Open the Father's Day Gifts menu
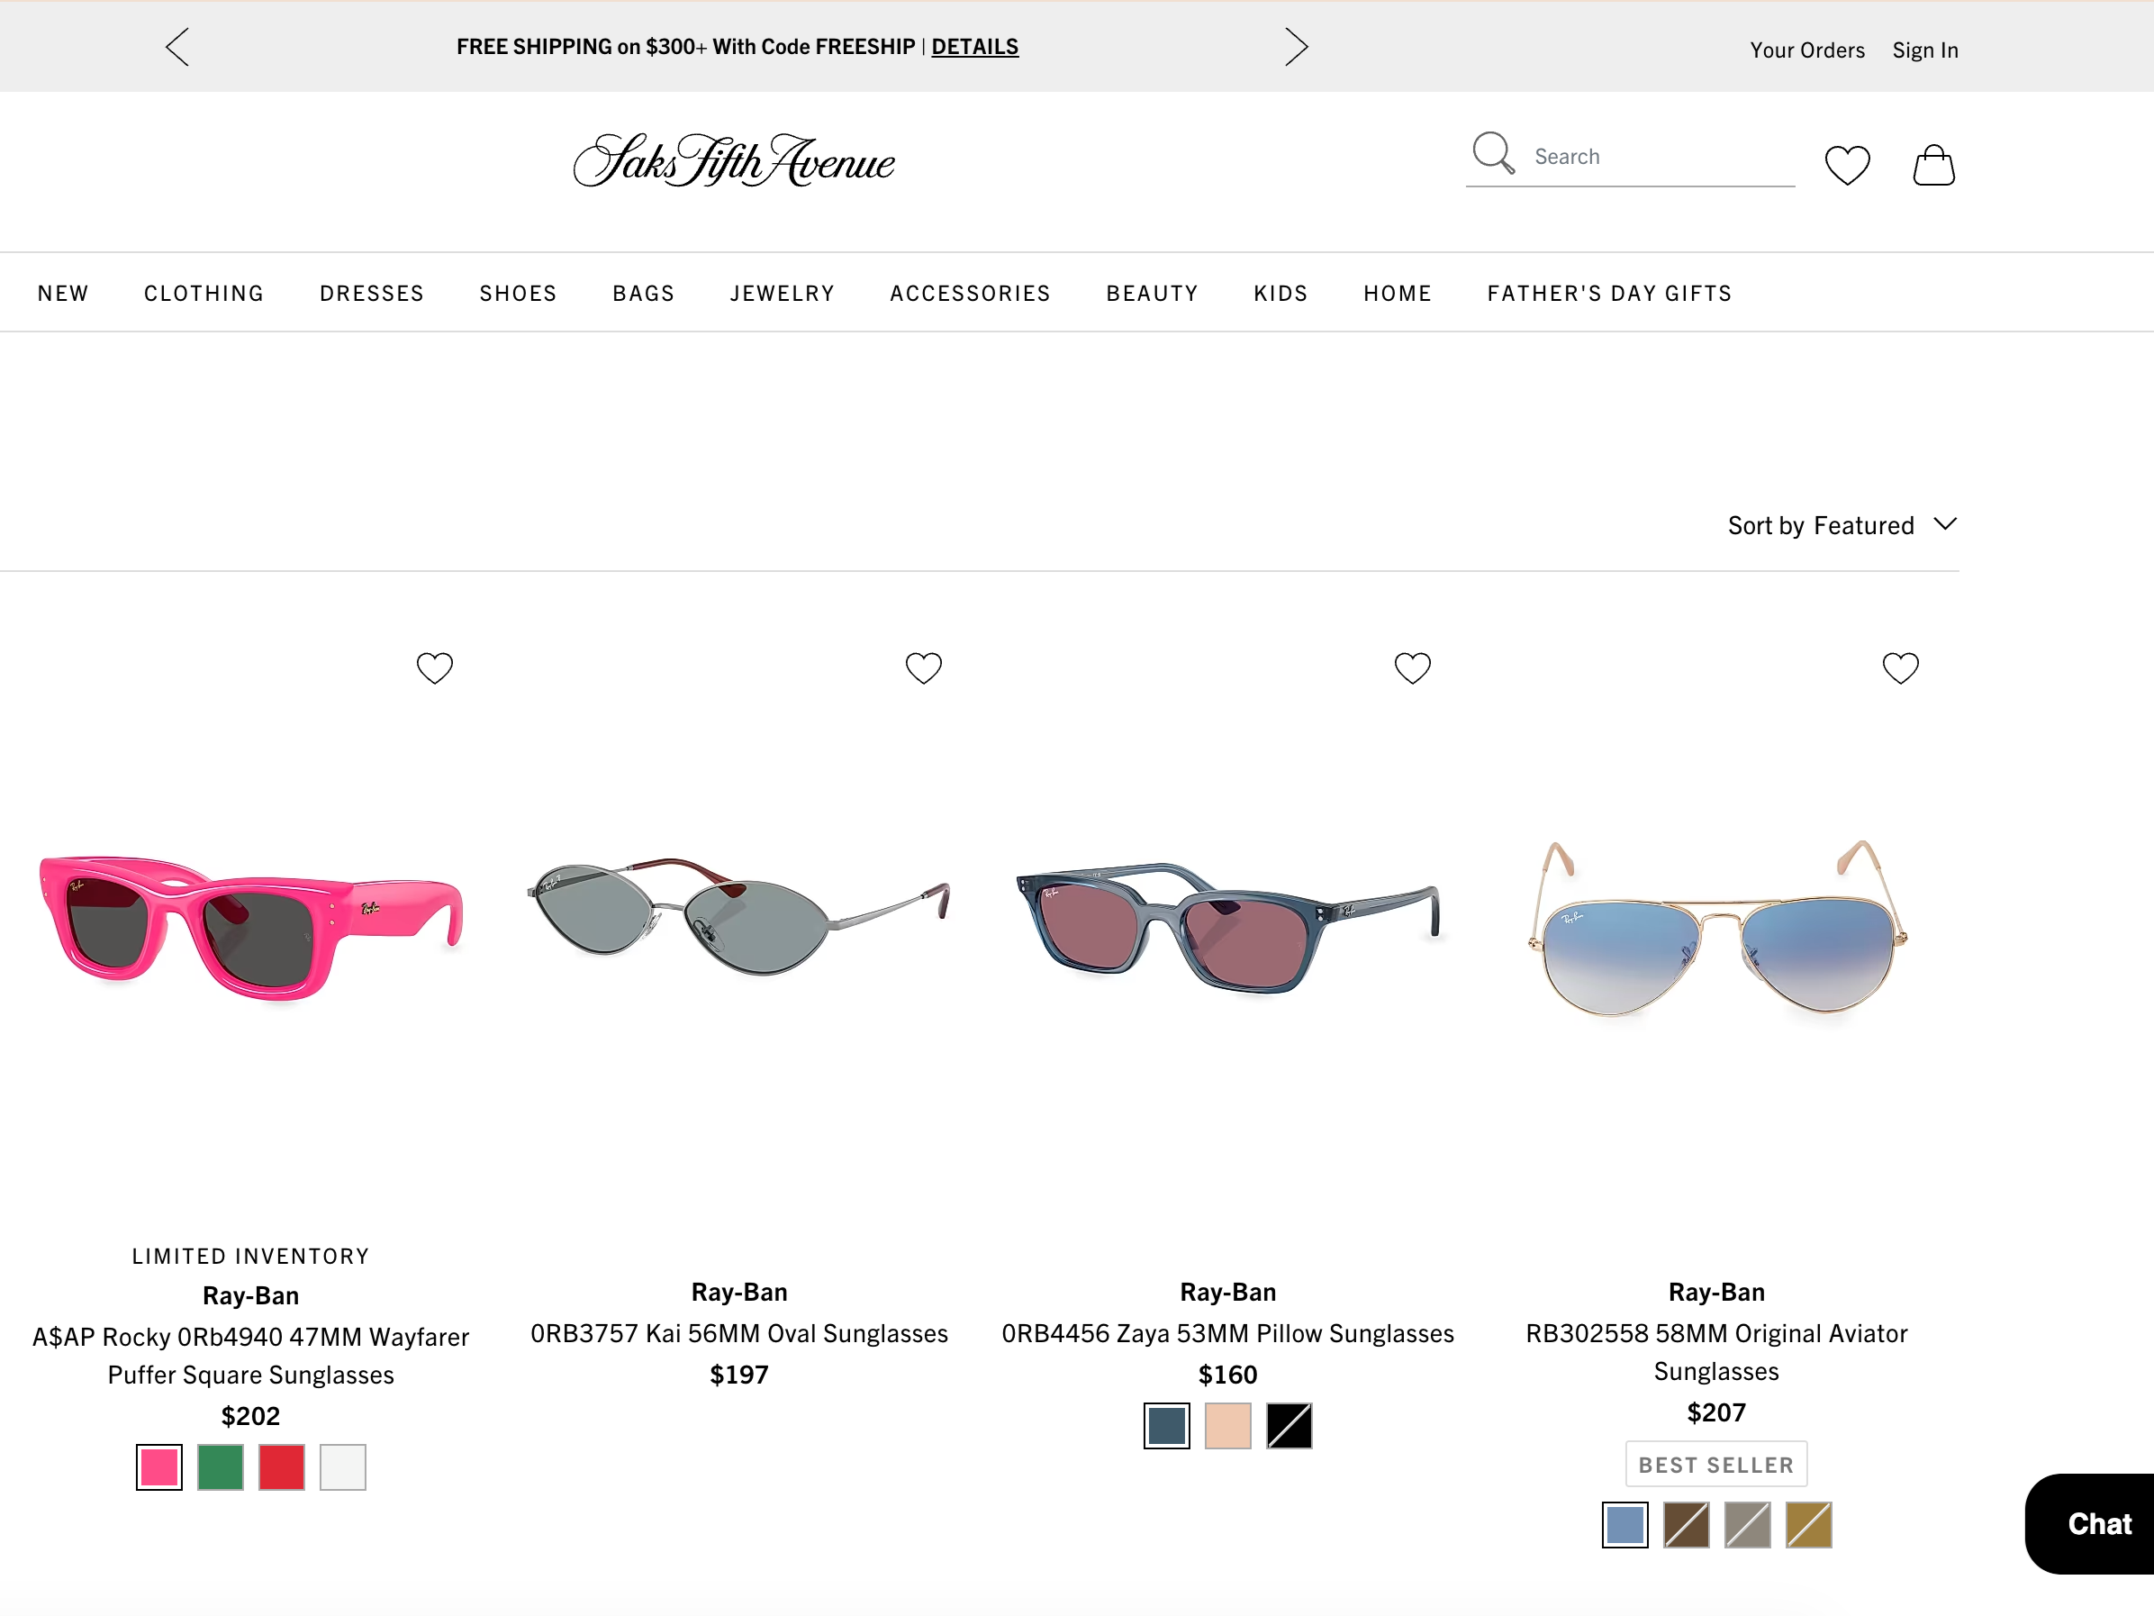The width and height of the screenshot is (2154, 1616). coord(1610,293)
